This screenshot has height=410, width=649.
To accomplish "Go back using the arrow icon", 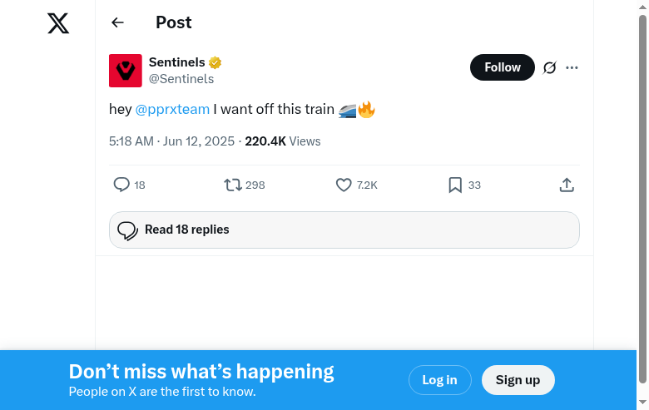I will 117,22.
